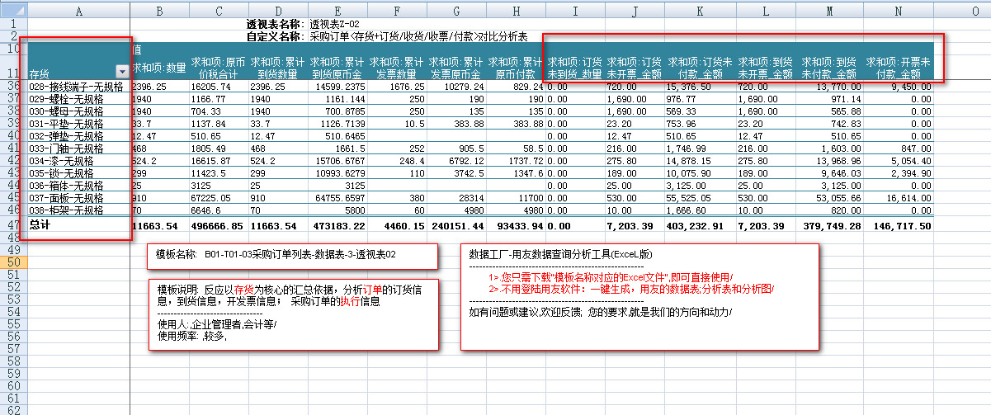Click the 028-接线端子-无规格 cell
This screenshot has height=415, width=991.
tap(75, 86)
